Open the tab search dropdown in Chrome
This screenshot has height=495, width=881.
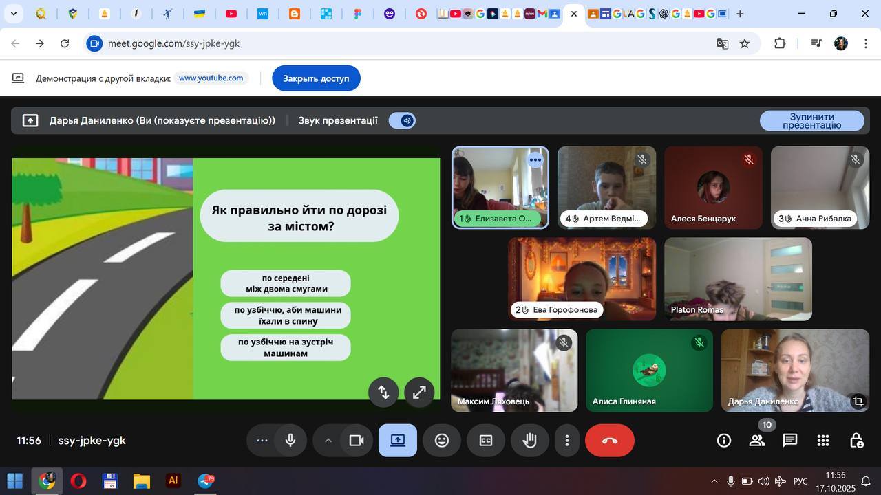(x=13, y=14)
